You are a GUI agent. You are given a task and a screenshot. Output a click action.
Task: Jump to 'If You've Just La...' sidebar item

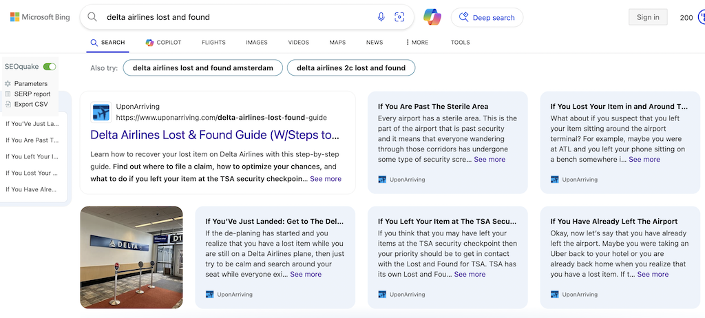click(x=32, y=124)
